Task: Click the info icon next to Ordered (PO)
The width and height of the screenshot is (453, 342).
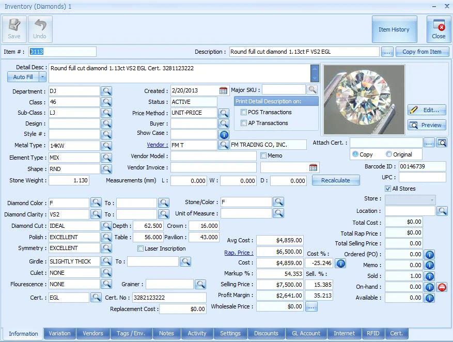Action: (x=430, y=254)
